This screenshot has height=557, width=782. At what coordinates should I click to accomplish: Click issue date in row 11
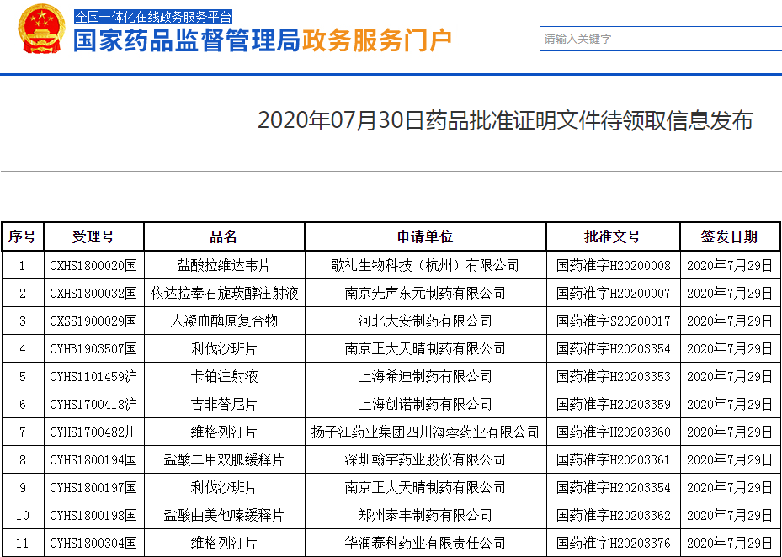(730, 543)
